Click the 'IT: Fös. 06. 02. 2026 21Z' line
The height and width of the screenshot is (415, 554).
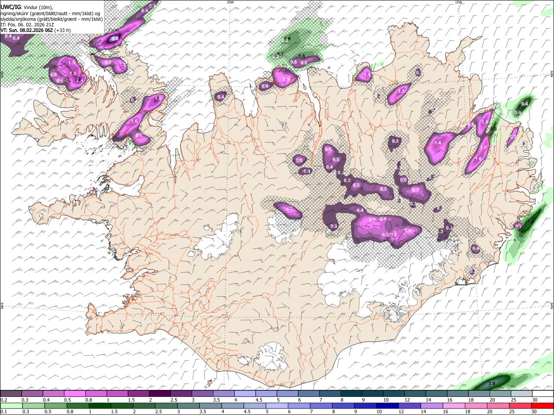27,25
